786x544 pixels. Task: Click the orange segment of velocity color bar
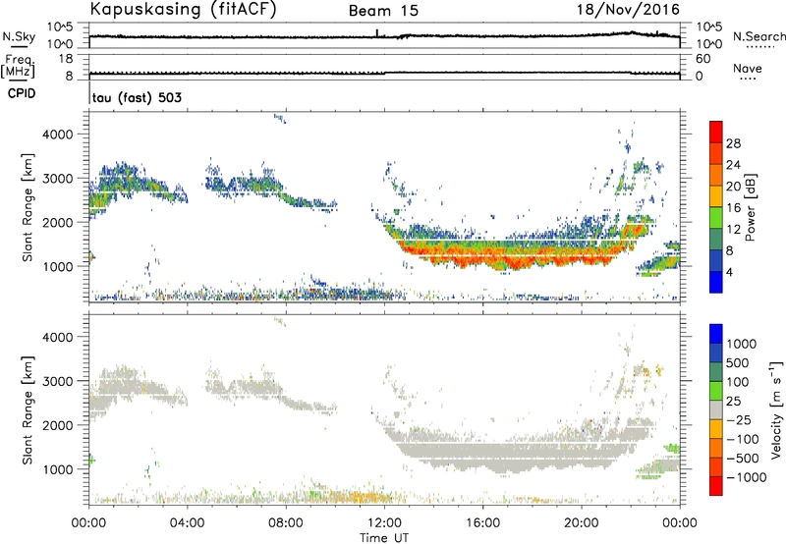pos(716,449)
